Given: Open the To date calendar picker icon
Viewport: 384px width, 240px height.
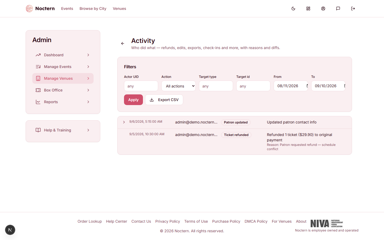Looking at the screenshot, I should (344, 86).
